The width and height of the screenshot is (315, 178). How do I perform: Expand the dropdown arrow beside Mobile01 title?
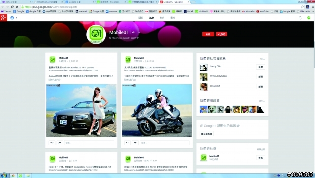[139, 32]
